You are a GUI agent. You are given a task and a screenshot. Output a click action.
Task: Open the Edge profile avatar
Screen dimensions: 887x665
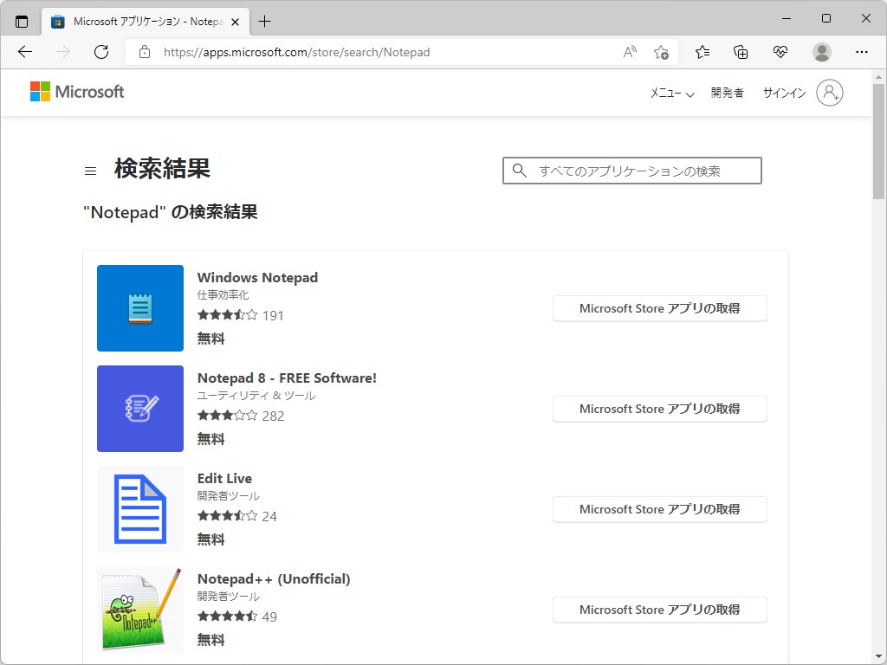tap(821, 52)
